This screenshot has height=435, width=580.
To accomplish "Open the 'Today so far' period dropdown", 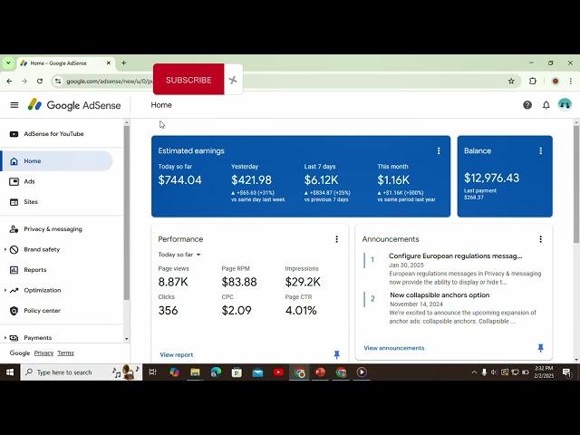I will coord(179,255).
